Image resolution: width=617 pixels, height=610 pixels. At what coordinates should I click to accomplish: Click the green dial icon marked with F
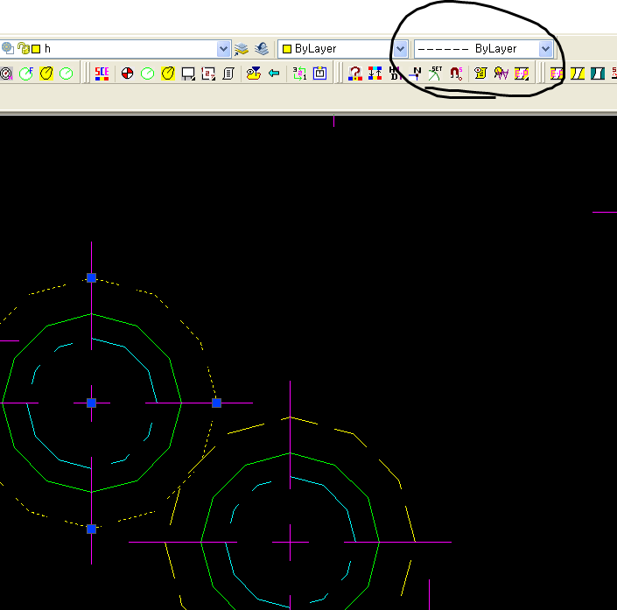point(26,74)
